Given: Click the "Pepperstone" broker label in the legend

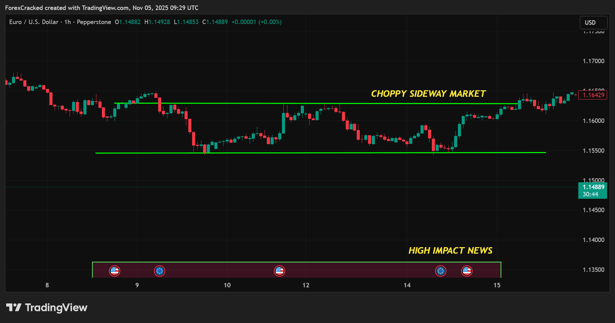Looking at the screenshot, I should coord(94,22).
